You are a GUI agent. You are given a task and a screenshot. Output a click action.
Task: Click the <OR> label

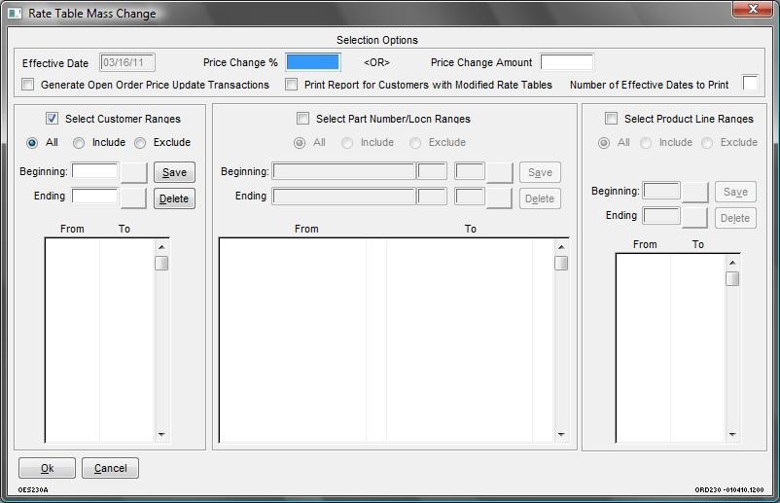[x=376, y=62]
